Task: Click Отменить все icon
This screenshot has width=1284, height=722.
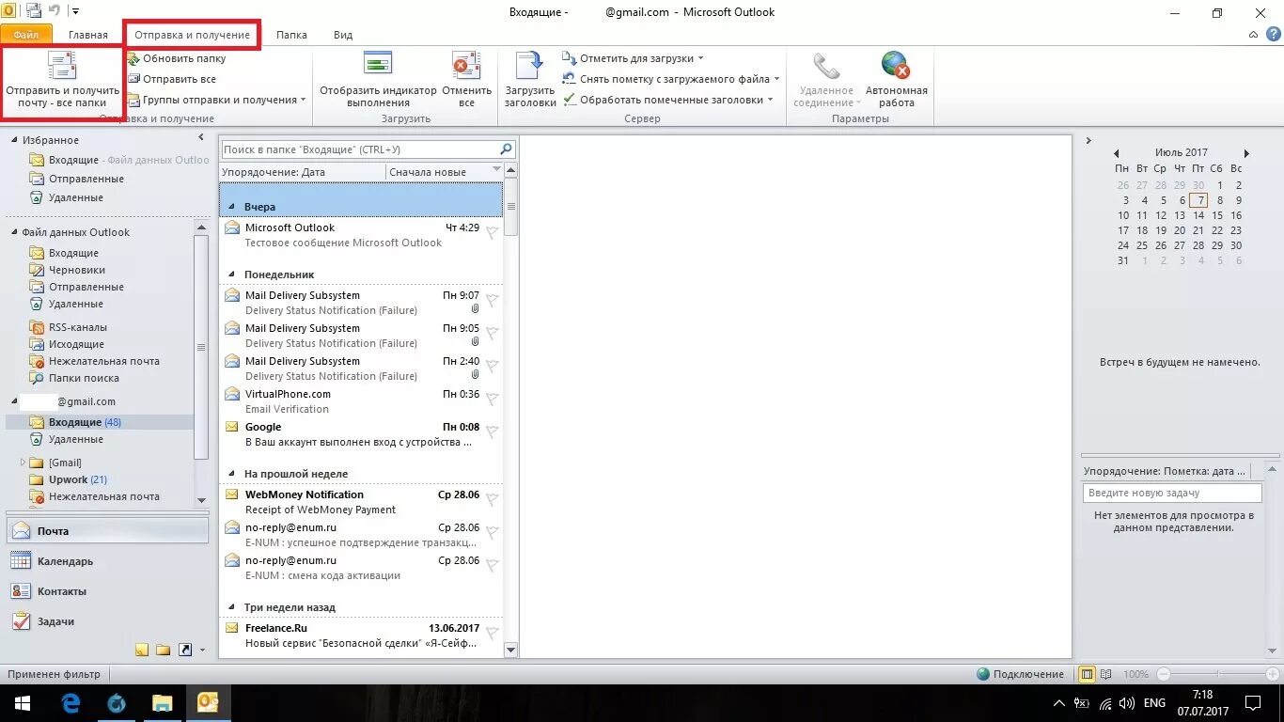Action: (466, 66)
